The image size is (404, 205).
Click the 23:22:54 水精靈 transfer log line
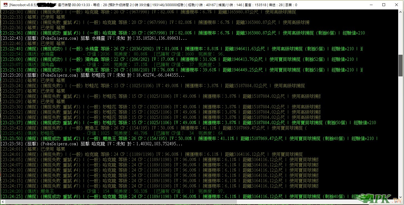tap(111, 54)
